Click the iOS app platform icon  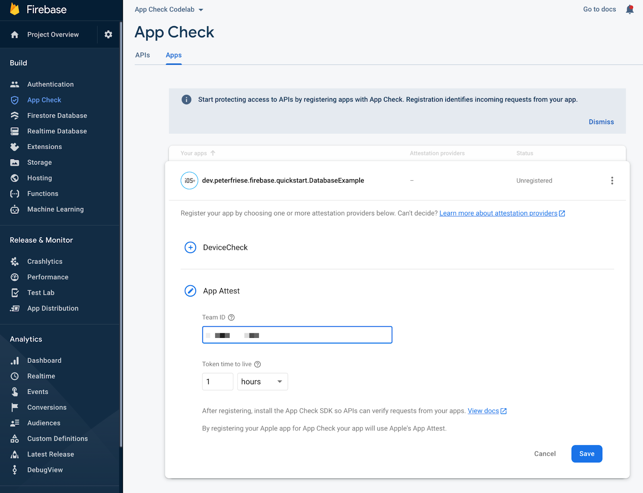[189, 180]
